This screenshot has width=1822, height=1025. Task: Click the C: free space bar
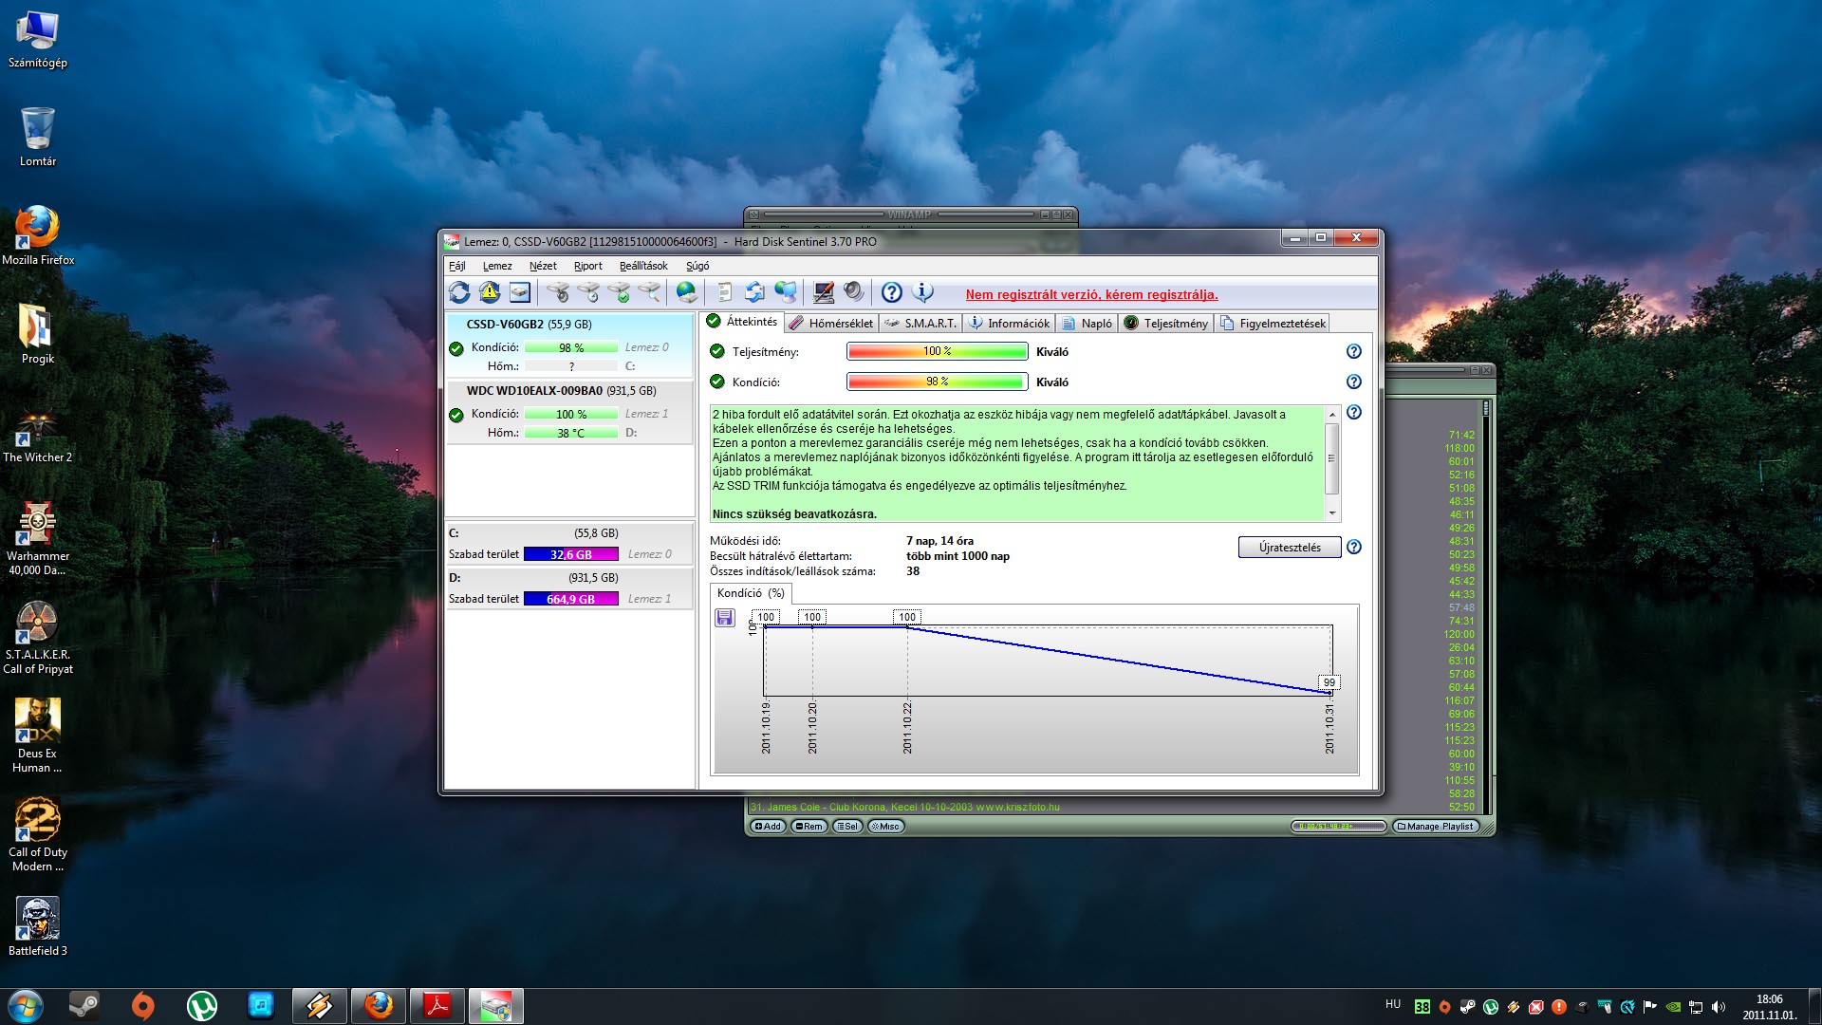coord(570,554)
